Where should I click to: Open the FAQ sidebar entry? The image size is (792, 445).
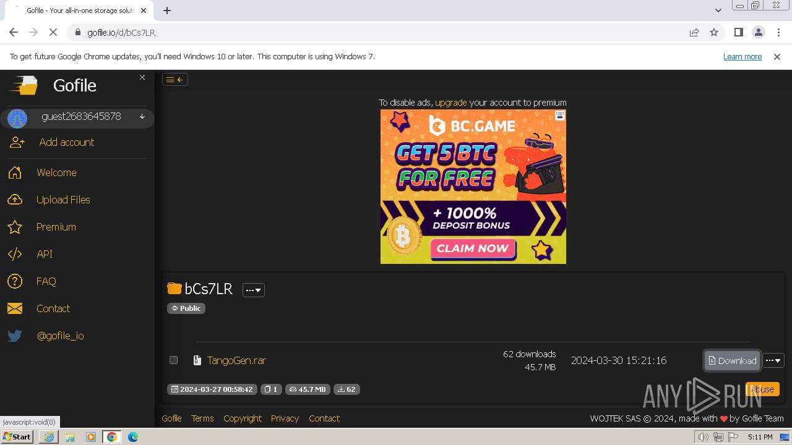click(46, 281)
